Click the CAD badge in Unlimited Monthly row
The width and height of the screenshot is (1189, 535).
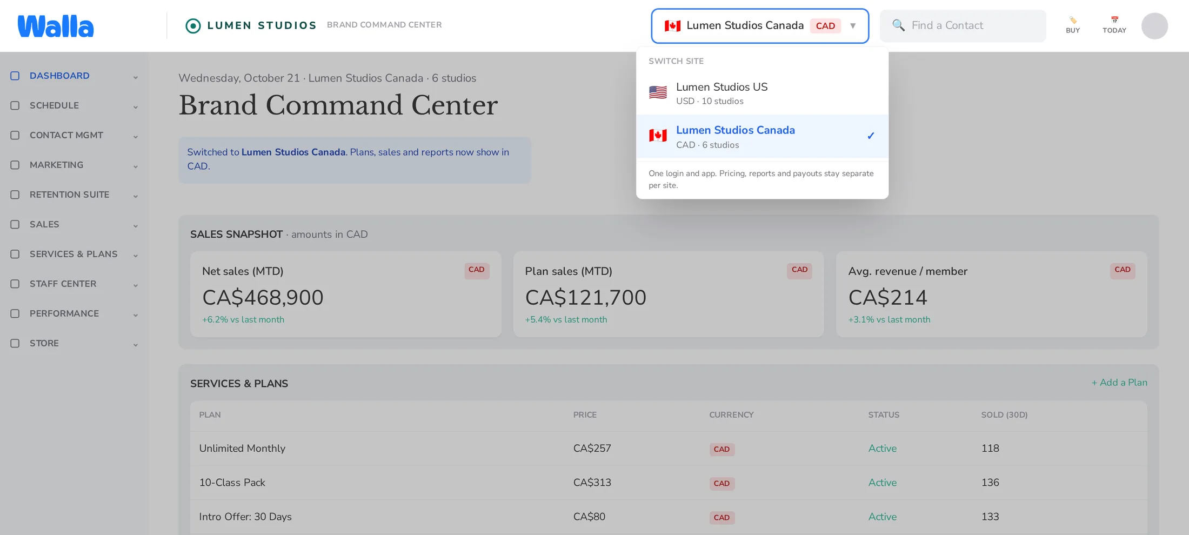coord(722,449)
